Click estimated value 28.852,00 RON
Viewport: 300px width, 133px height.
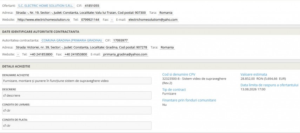pyautogui.click(x=263, y=79)
